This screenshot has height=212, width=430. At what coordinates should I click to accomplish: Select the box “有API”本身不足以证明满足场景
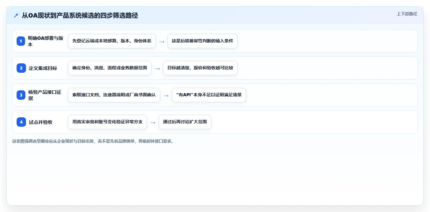pyautogui.click(x=209, y=95)
